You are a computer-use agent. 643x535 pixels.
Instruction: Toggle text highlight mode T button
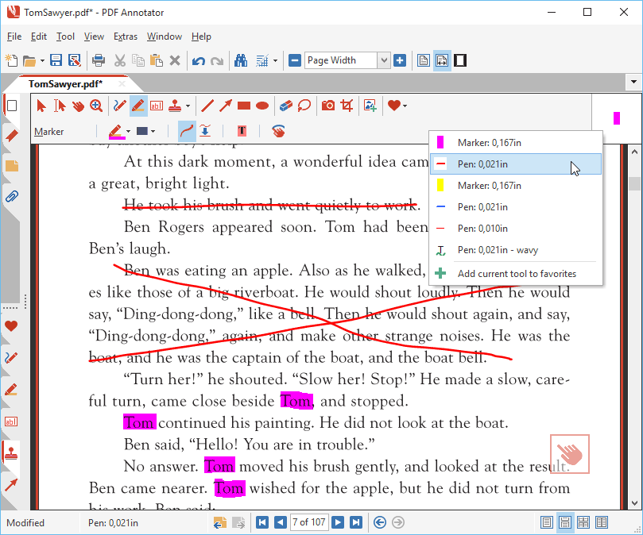[242, 132]
